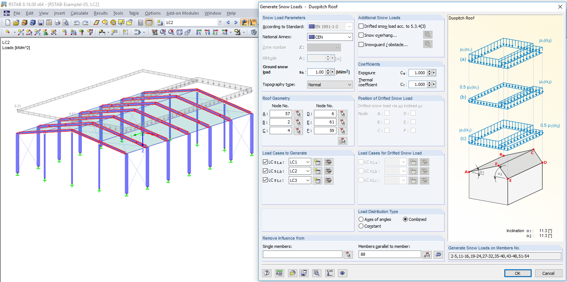567x282 pixels.
Task: Open the Add-on Modules menu
Action: [x=182, y=13]
